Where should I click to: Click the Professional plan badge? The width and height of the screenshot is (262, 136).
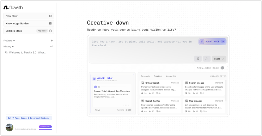[45, 127]
